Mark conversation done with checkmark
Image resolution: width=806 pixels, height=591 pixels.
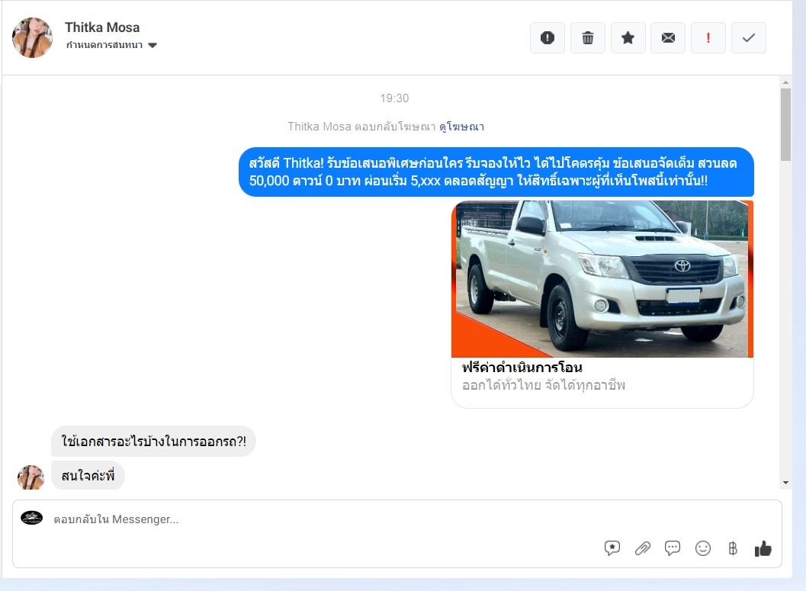click(749, 37)
